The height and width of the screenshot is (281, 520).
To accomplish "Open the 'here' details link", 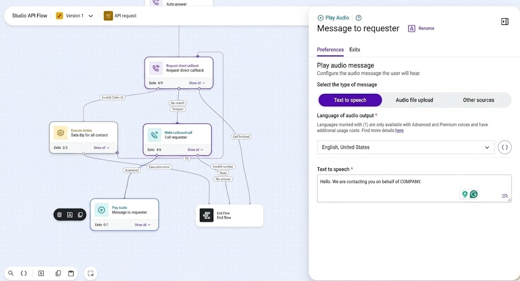I will tap(399, 130).
